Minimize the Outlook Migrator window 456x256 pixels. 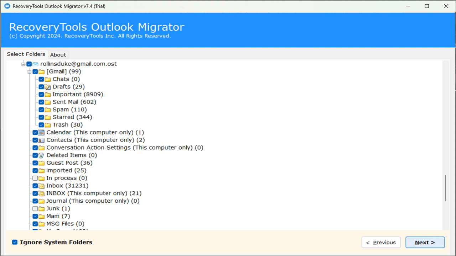[x=408, y=6]
